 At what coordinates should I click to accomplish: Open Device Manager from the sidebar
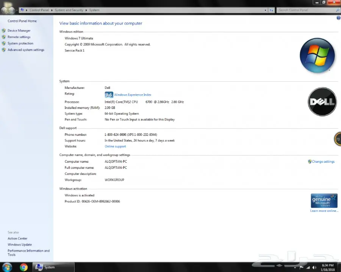(19, 31)
